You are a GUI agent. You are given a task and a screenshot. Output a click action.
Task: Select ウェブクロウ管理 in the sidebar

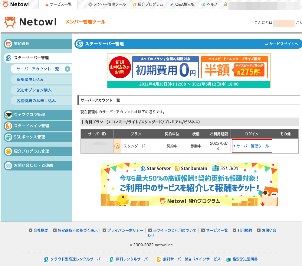click(38, 115)
